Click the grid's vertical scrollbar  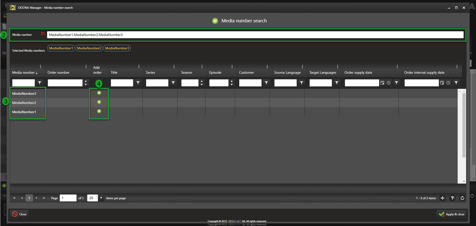(464, 126)
